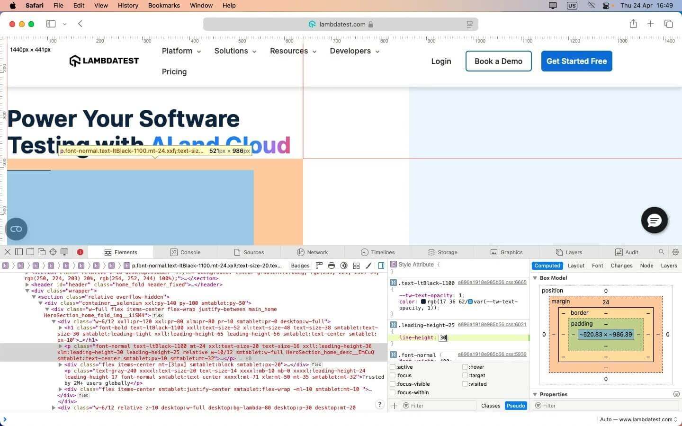Start element selection with the crosshair icon
The width and height of the screenshot is (682, 426).
click(x=53, y=252)
